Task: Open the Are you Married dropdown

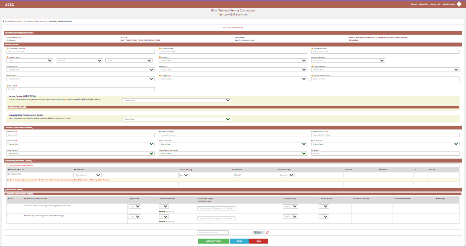Action: [x=348, y=61]
